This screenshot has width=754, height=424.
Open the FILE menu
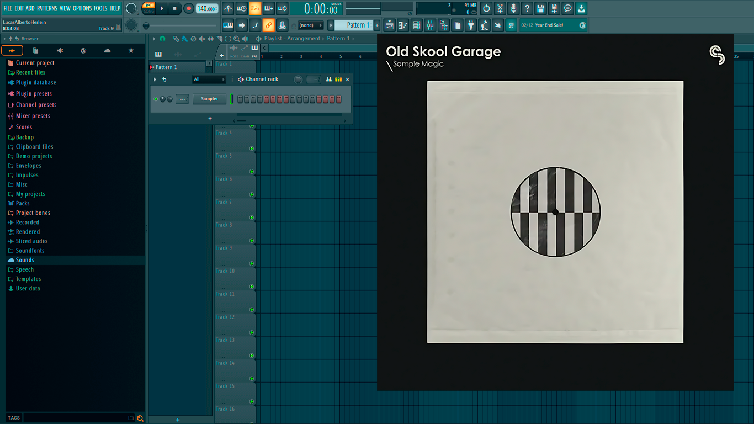tap(8, 8)
